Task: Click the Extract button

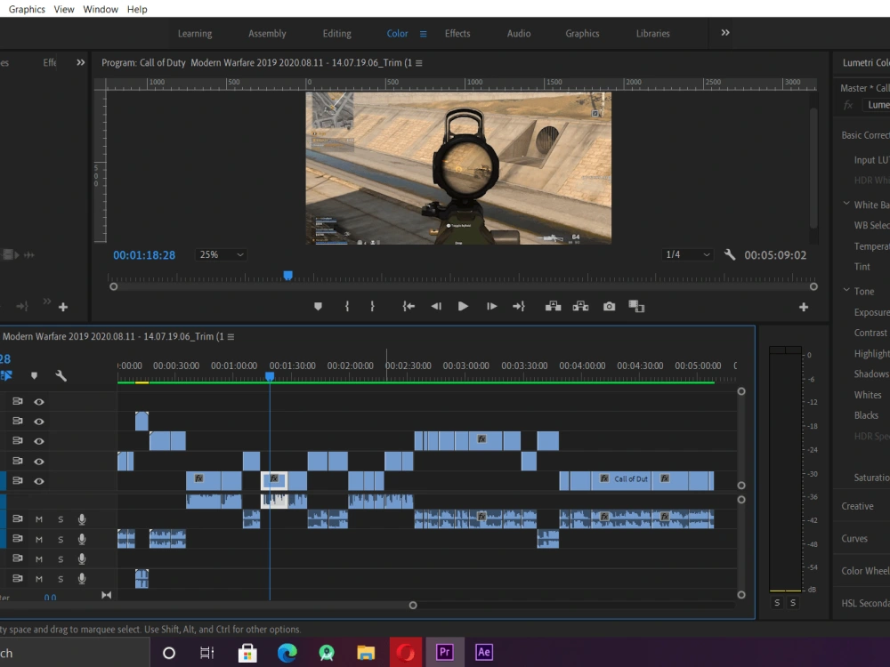Action: point(580,307)
